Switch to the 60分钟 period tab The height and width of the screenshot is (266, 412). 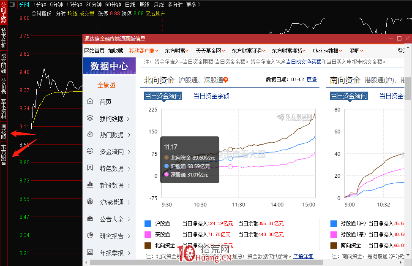[x=113, y=5]
